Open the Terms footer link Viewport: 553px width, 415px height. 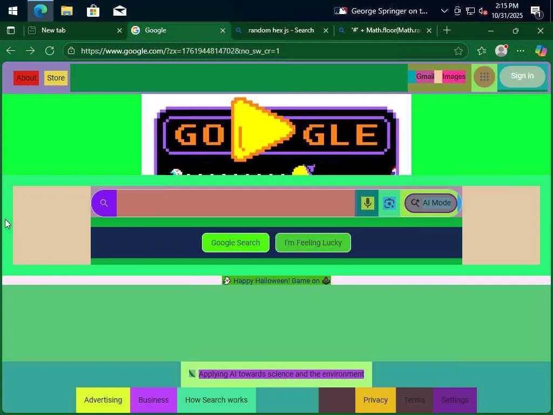414,400
